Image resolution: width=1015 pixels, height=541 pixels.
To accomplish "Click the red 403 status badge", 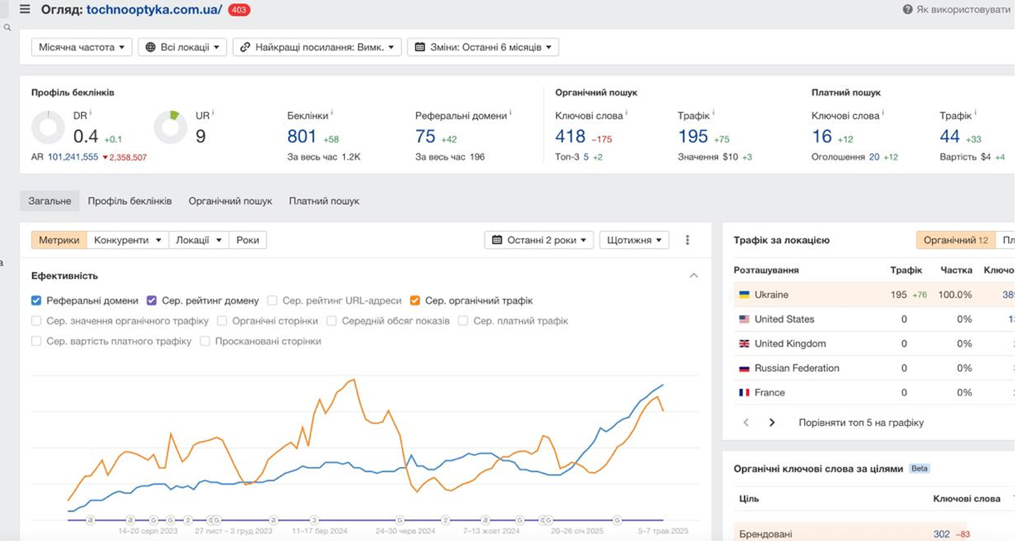I will point(239,9).
